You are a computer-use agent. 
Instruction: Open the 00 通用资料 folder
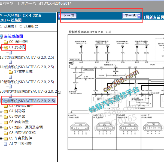(19, 42)
